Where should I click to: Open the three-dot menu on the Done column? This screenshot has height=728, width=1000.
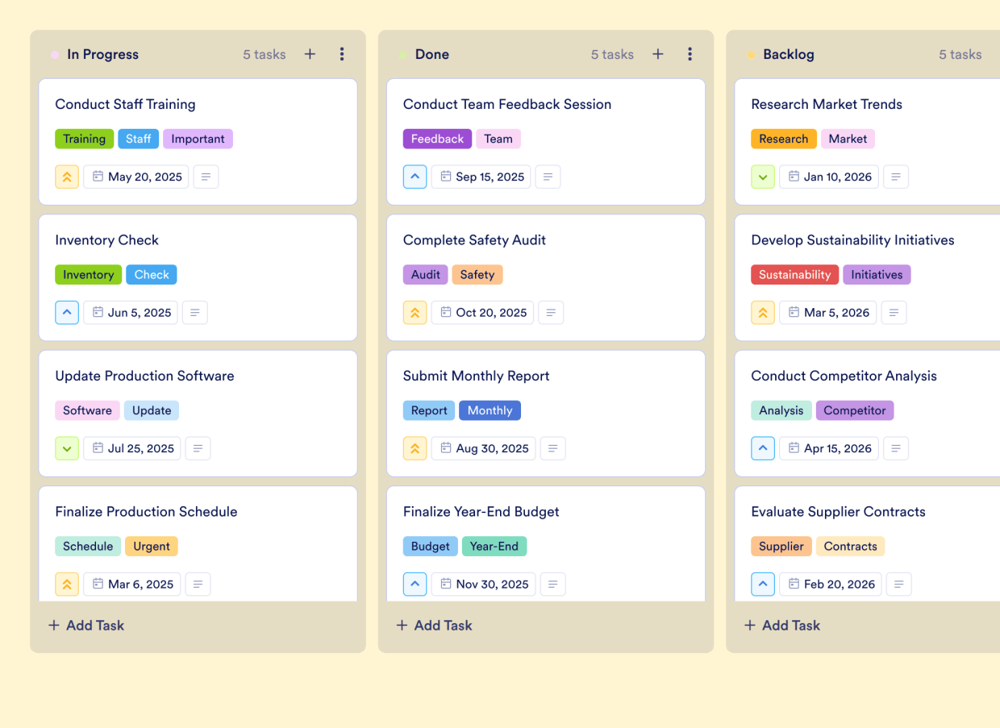[690, 54]
